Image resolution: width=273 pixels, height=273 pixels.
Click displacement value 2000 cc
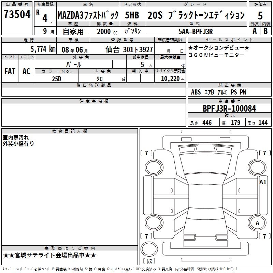coord(107,31)
